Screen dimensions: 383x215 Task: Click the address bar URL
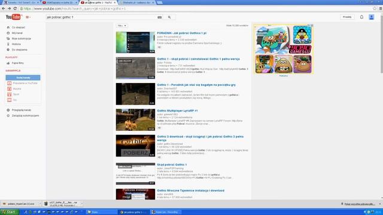75,8
